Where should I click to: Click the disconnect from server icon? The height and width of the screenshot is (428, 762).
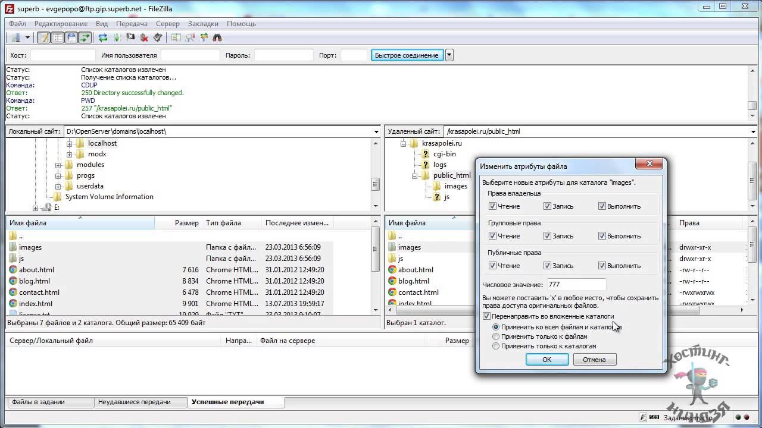(144, 37)
